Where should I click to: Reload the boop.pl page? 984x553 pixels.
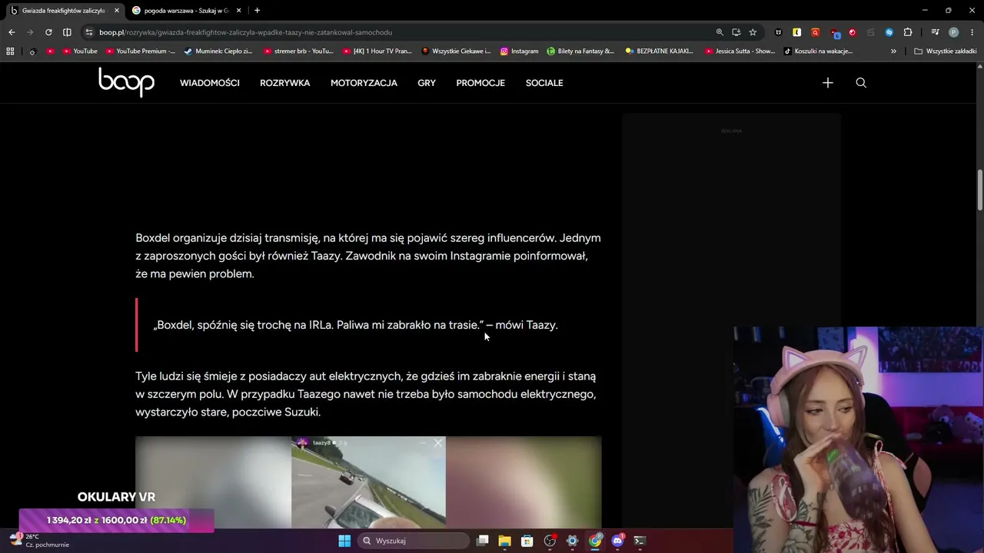(48, 32)
